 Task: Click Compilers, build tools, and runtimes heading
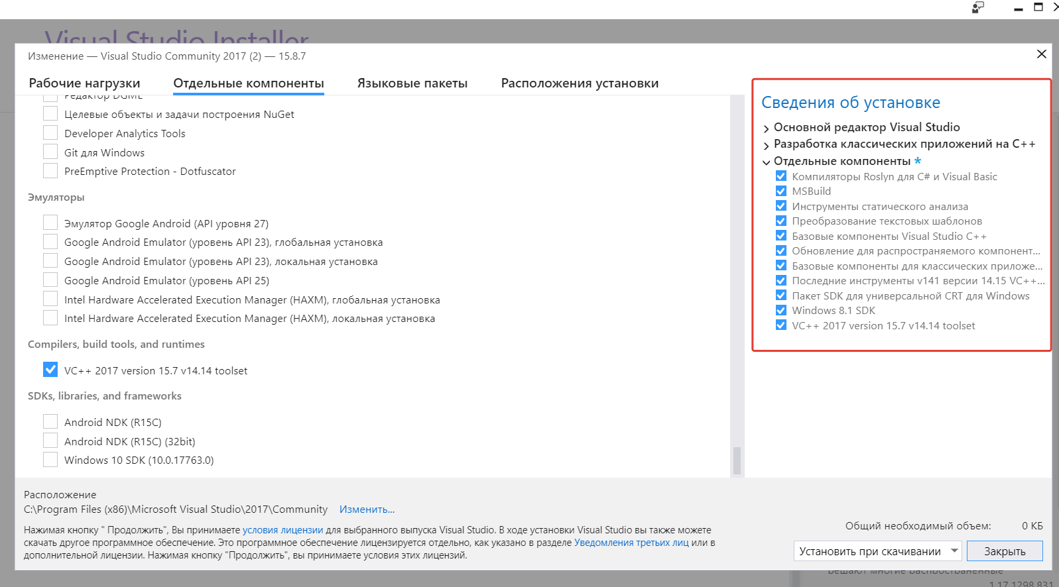(116, 345)
